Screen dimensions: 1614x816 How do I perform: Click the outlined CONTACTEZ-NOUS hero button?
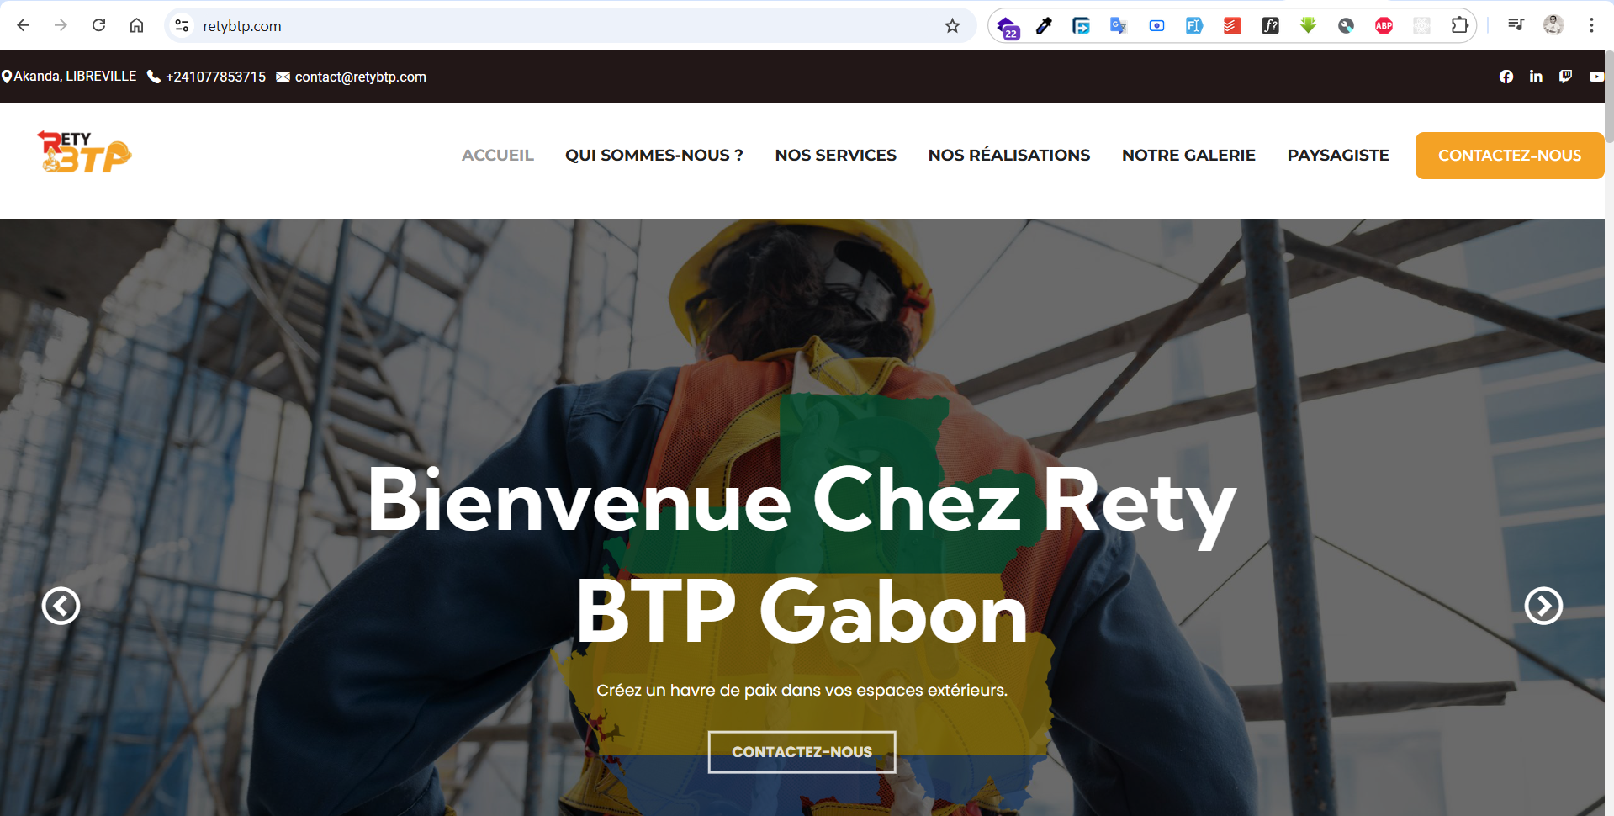click(802, 752)
